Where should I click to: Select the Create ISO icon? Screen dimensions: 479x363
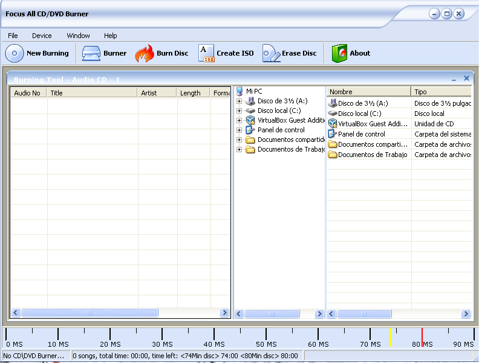tap(206, 53)
